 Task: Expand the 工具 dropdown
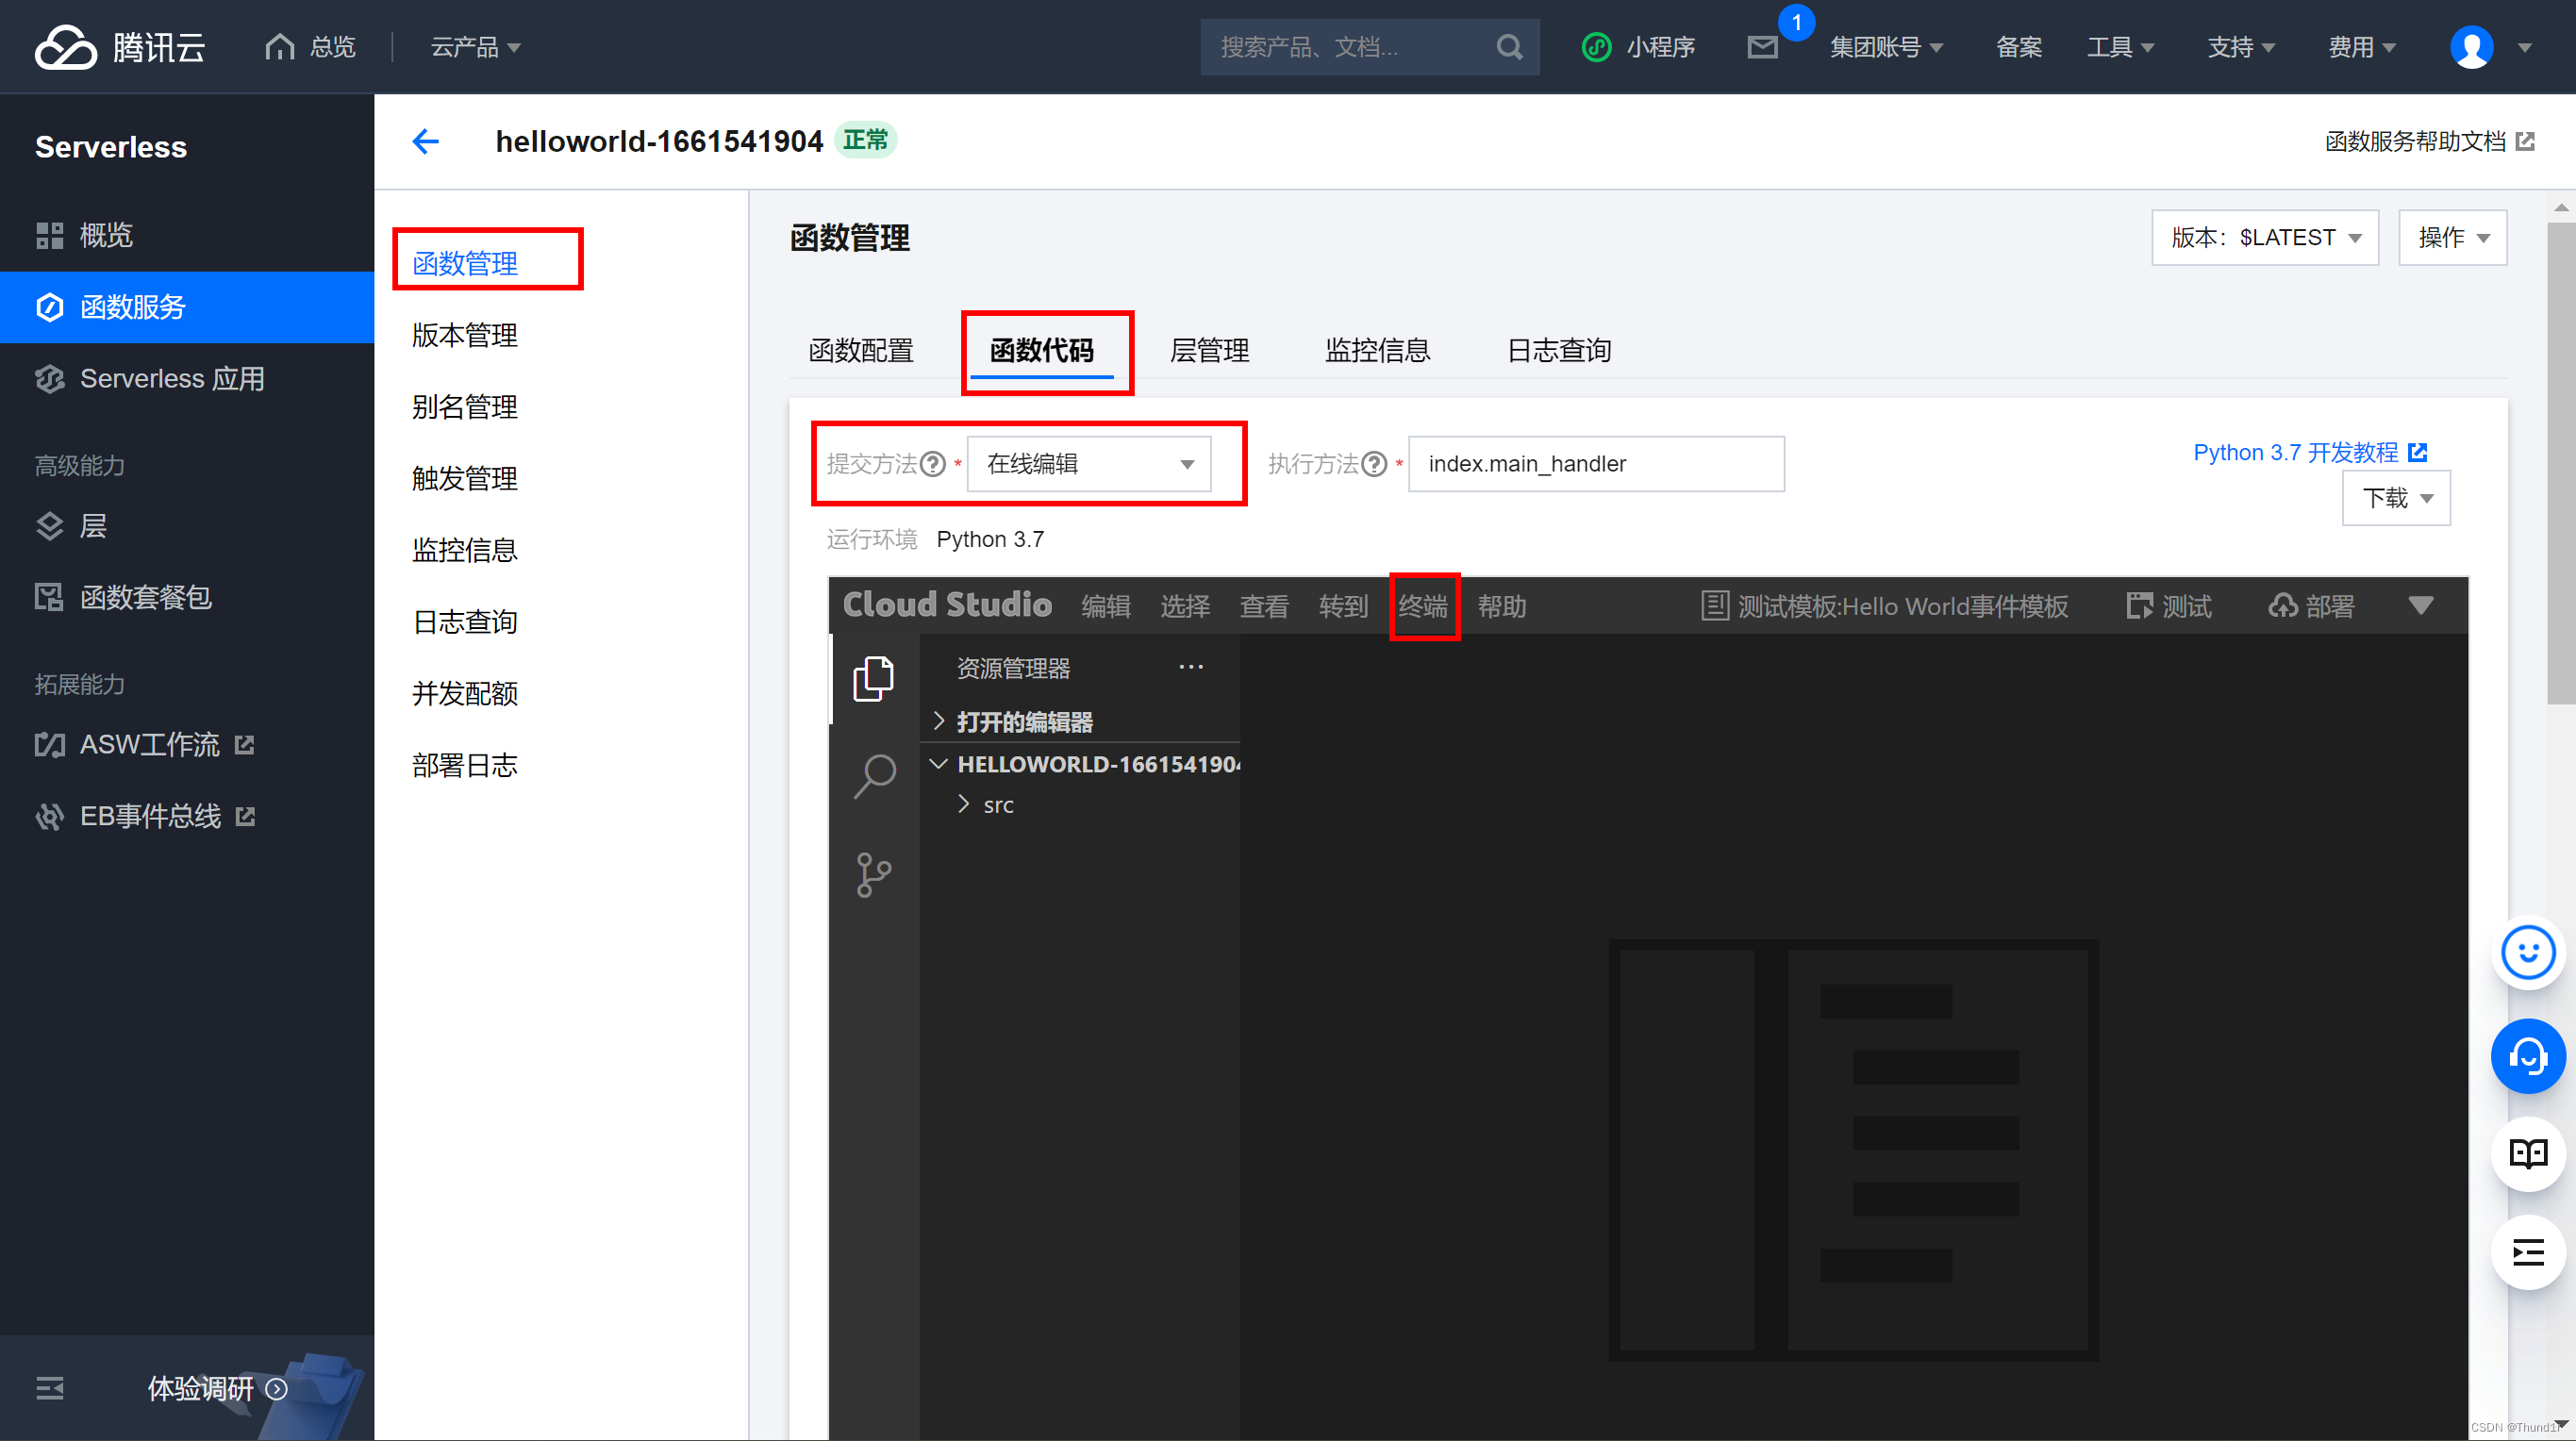click(2120, 47)
